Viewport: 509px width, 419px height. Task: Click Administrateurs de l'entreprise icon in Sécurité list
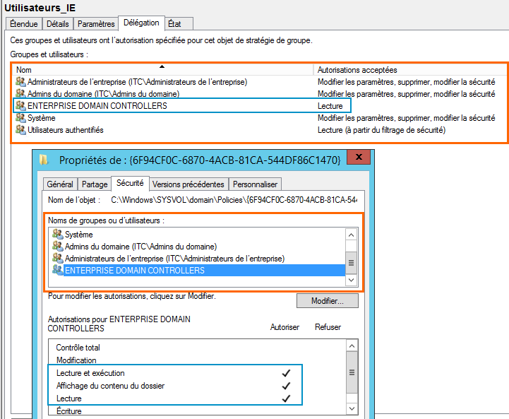tap(58, 258)
